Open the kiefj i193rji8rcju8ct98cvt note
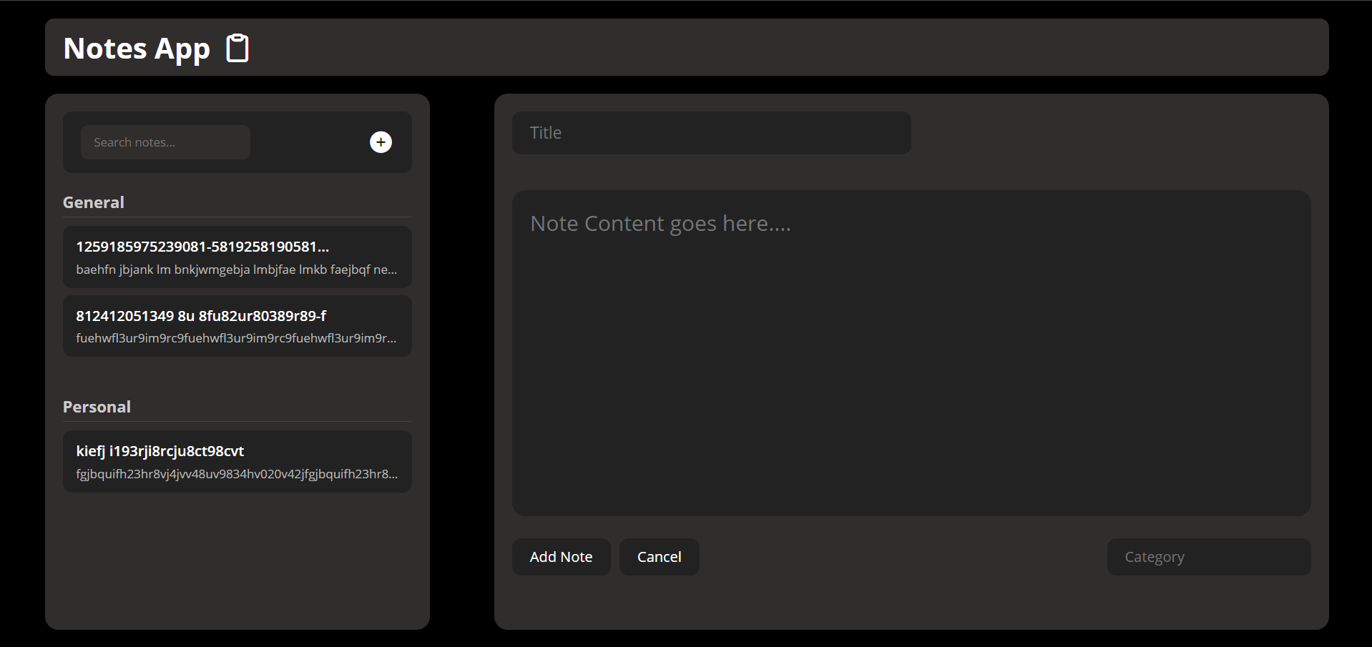Viewport: 1372px width, 647px height. click(160, 451)
